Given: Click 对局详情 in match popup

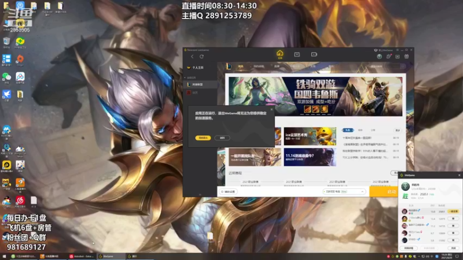Looking at the screenshot, I should tap(409, 248).
